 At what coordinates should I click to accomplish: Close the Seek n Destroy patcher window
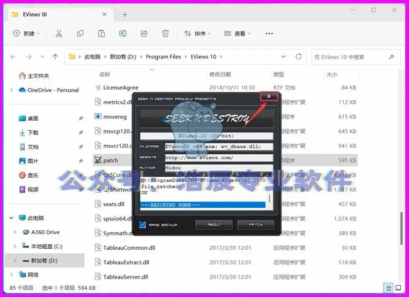click(269, 96)
